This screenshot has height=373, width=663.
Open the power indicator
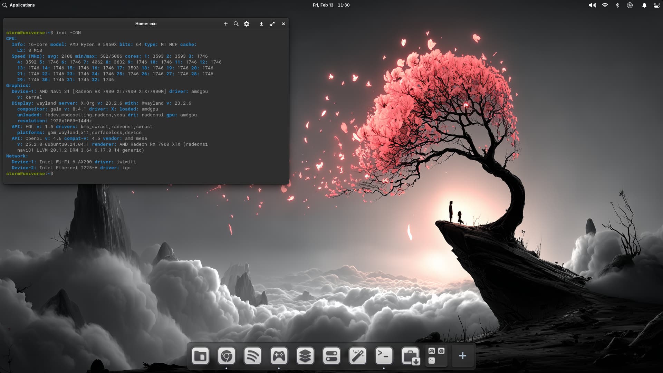coord(630,5)
